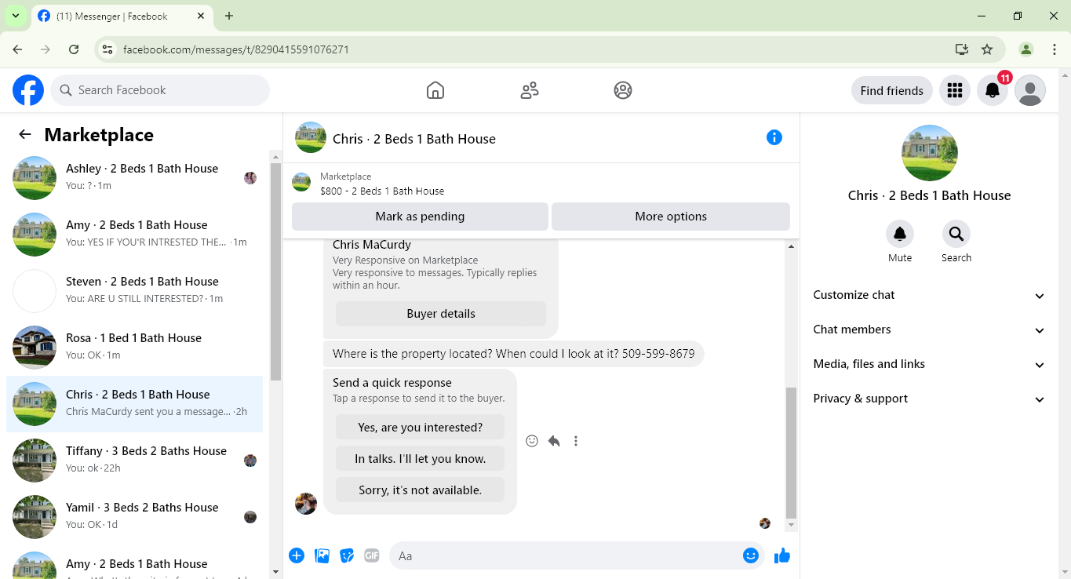Open Steven 2 Beds 1 Bath House chat
Image resolution: width=1071 pixels, height=579 pixels.
coord(135,291)
